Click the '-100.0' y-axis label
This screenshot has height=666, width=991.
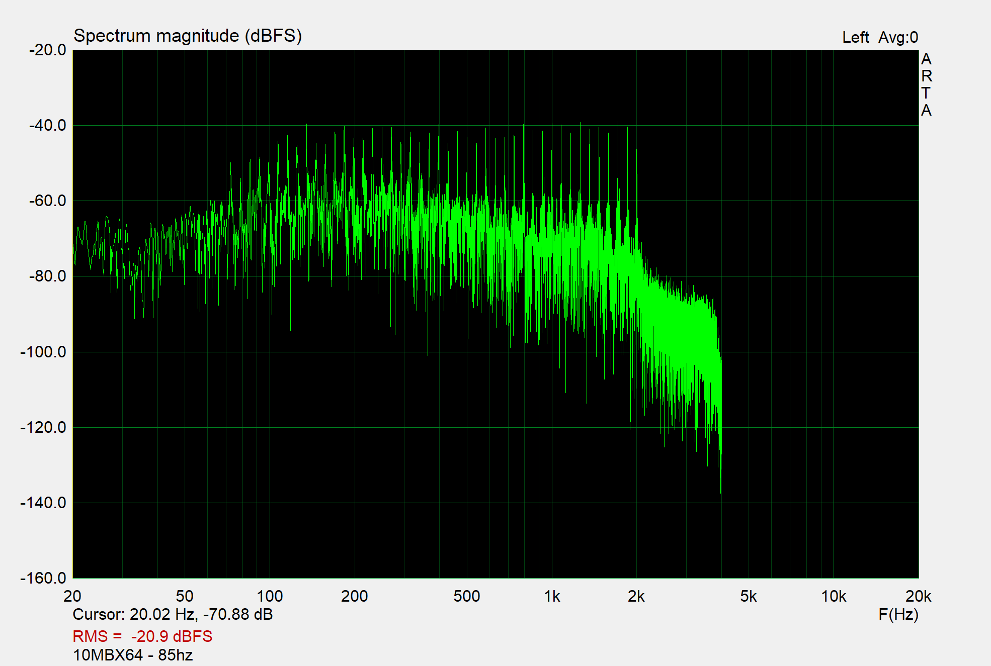click(43, 352)
